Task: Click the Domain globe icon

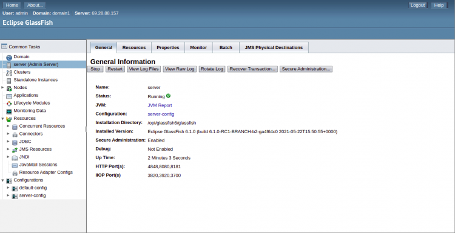Action: [9, 57]
